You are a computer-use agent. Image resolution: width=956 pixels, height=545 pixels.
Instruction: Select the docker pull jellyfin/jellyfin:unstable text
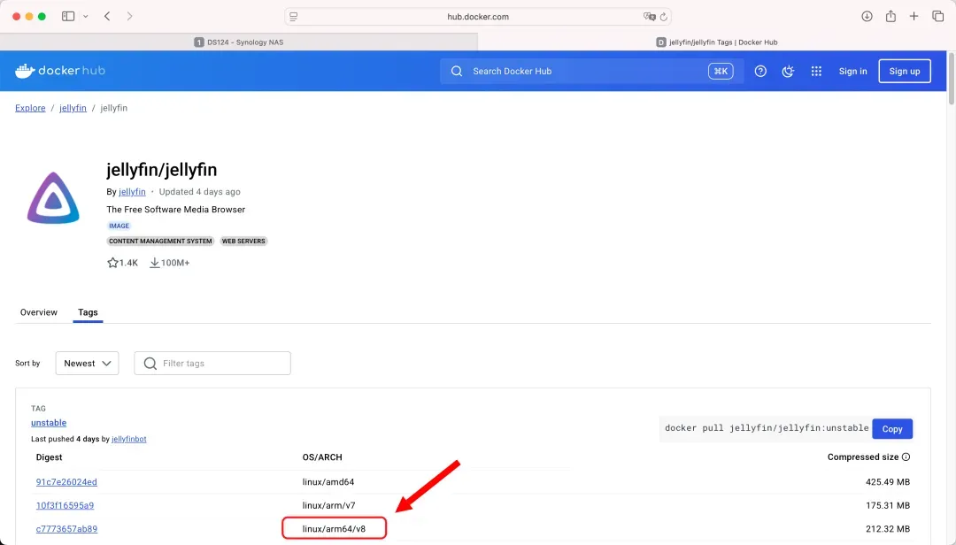tap(767, 428)
